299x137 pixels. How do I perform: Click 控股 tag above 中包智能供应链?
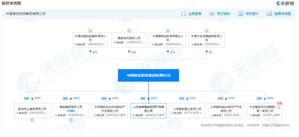pyautogui.click(x=259, y=98)
